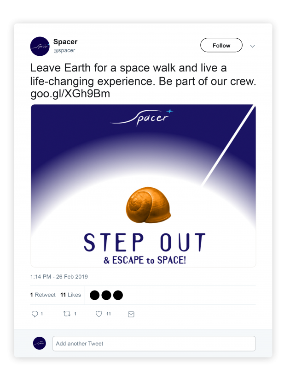This screenshot has height=369, width=290.
Task: Open the Spacer profile avatar at top
Action: click(40, 46)
